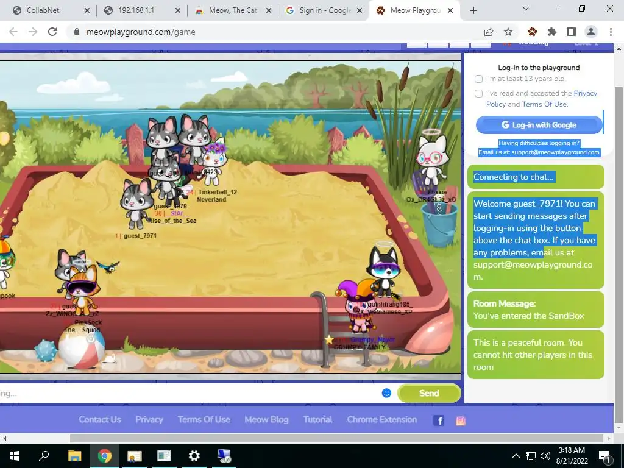Select the Meow Playground tab
Viewport: 624px width, 468px height.
(x=414, y=10)
